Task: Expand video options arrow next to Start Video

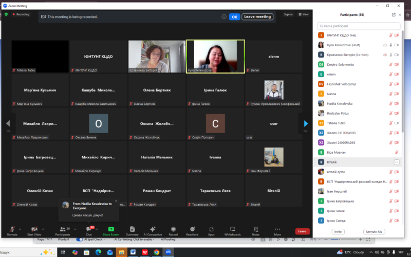Action: pos(43,229)
